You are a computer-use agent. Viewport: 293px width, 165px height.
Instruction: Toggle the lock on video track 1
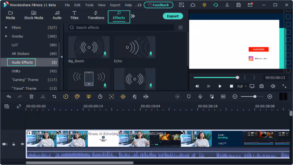[14, 144]
